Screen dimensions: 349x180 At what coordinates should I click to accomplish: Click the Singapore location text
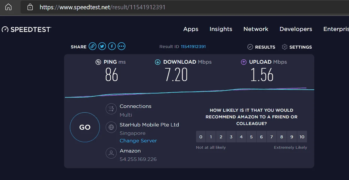pos(133,133)
